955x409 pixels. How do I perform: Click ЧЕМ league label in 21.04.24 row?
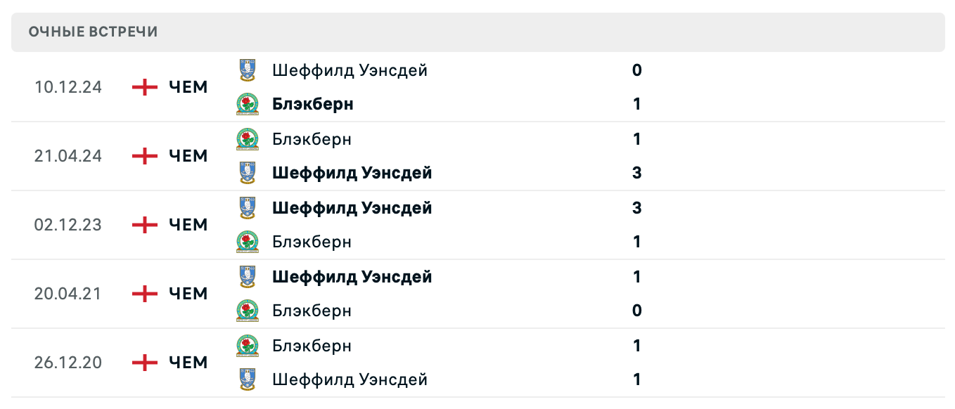[188, 156]
